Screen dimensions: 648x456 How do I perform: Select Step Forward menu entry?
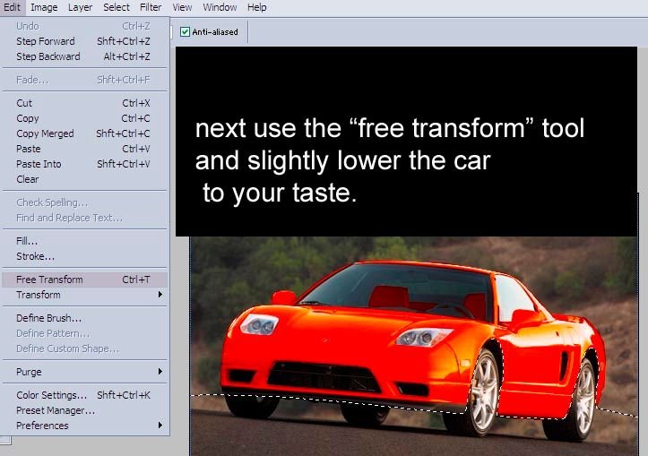[85, 41]
